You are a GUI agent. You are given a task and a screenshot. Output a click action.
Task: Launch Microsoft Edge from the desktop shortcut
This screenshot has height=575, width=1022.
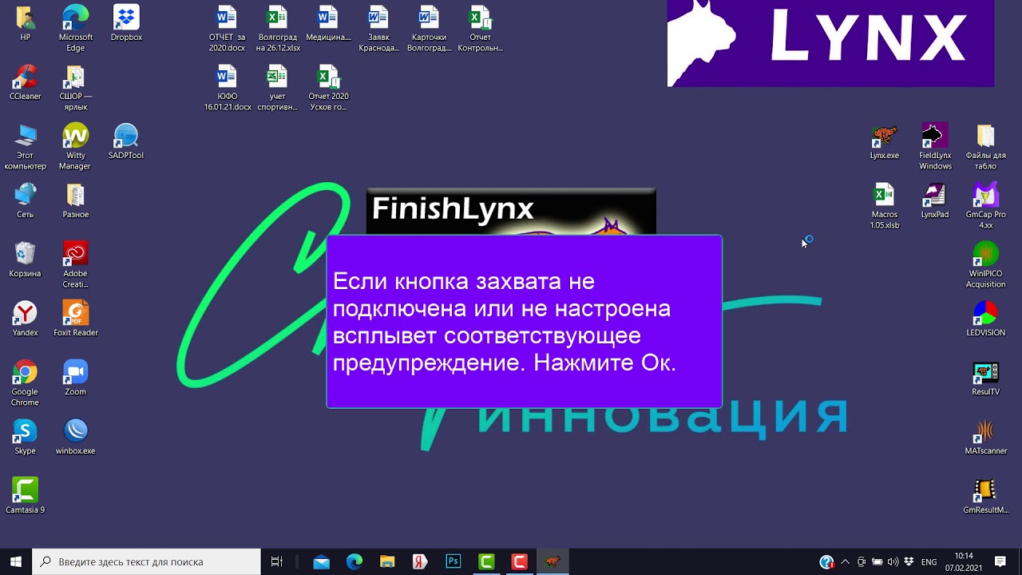76,28
